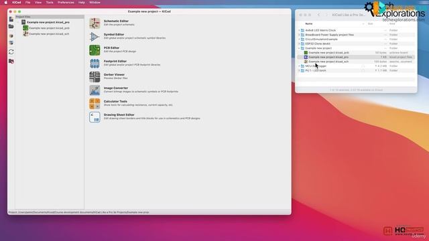Image resolution: width=429 pixels, height=241 pixels.
Task: Open the Drawing Sheet Editor
Action: point(95,117)
